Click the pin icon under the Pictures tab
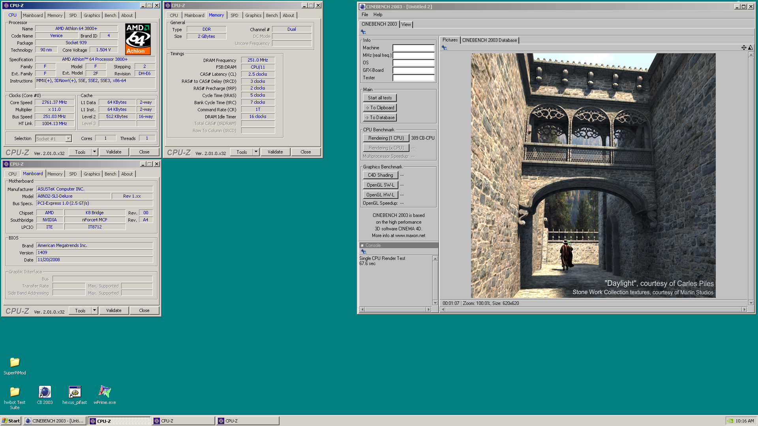Screen dimensions: 758x426 pyautogui.click(x=444, y=48)
